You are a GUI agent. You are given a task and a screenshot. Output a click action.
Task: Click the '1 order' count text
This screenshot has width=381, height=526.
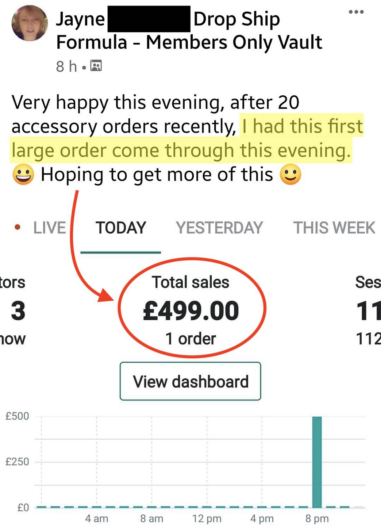[190, 339]
